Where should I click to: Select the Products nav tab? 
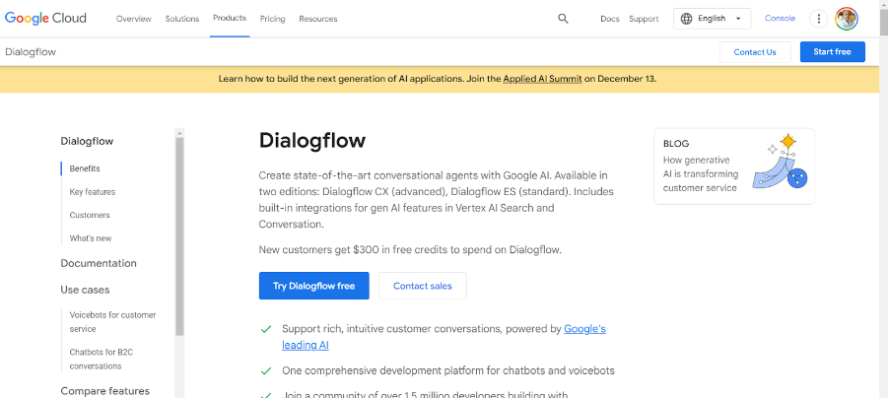tap(230, 18)
